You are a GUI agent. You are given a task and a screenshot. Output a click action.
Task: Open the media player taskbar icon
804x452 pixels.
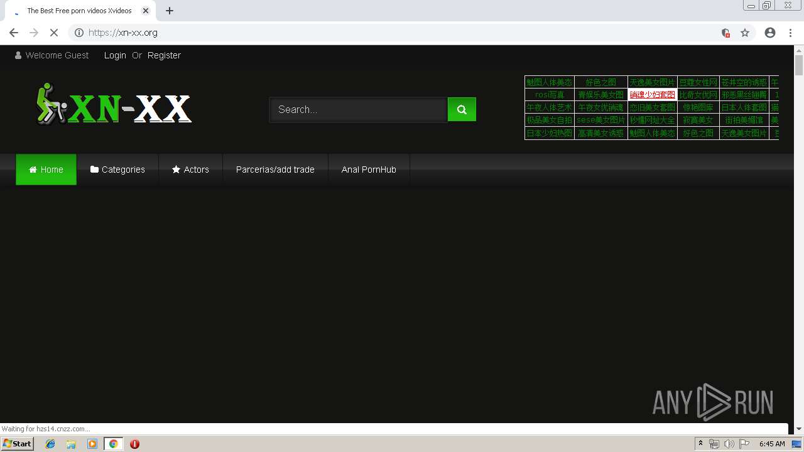coord(92,444)
